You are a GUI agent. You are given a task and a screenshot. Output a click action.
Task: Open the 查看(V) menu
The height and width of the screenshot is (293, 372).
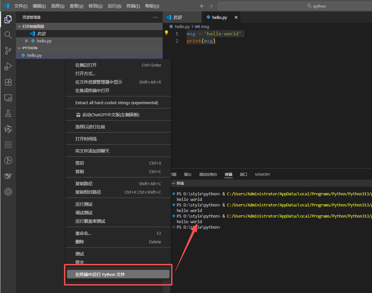(76, 6)
